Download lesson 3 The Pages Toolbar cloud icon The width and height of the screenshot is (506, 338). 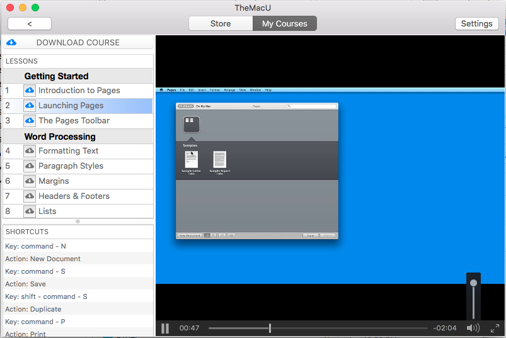tap(30, 121)
